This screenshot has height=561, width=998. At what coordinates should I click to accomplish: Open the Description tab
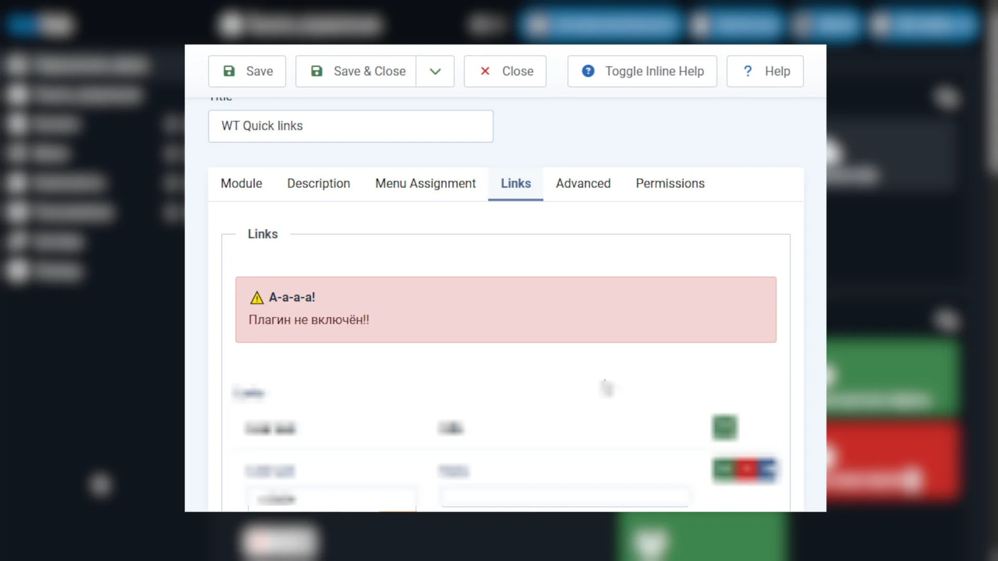[x=318, y=183]
